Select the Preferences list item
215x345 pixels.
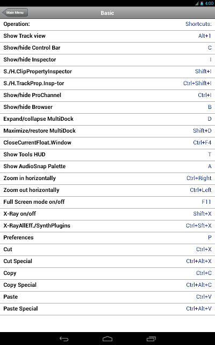(x=107, y=238)
